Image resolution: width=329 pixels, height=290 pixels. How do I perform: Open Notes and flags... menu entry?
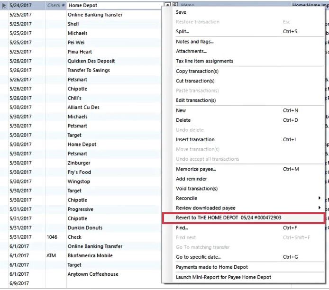click(194, 42)
